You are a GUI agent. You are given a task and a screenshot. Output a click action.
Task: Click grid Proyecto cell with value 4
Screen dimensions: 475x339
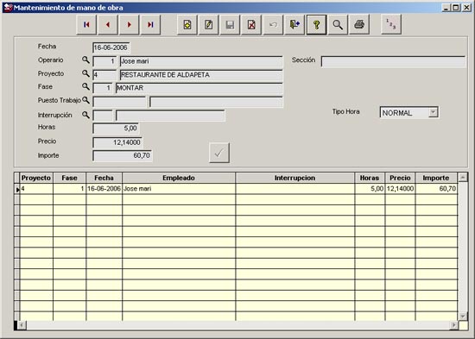[x=36, y=189]
